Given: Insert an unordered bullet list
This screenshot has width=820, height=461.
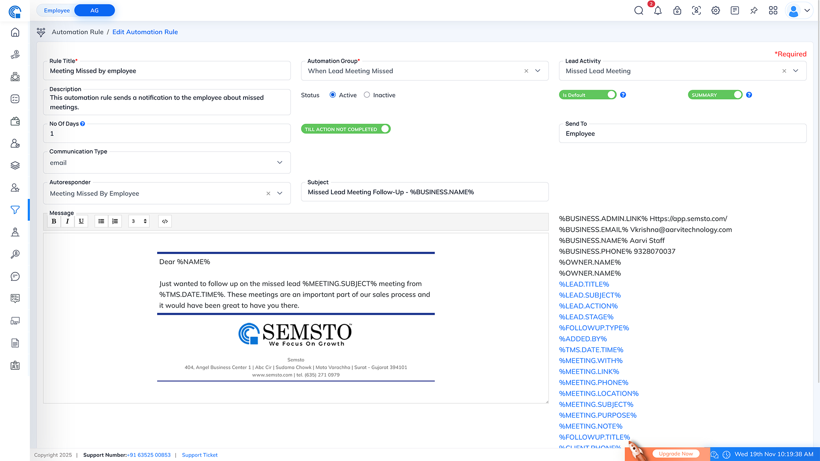Looking at the screenshot, I should pos(101,221).
